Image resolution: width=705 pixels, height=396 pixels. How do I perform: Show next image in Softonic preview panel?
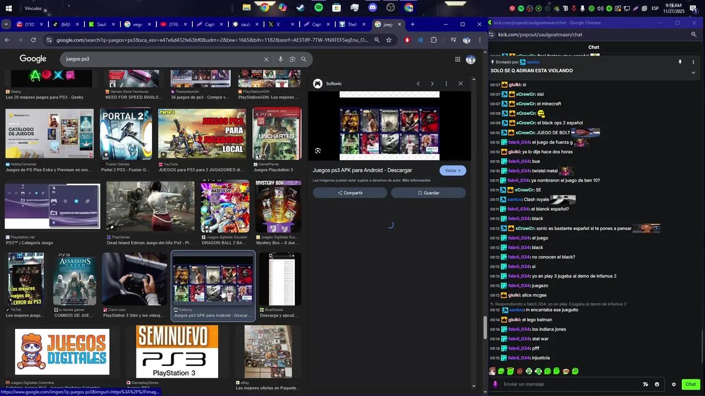click(432, 84)
